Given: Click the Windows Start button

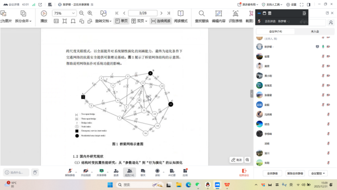Looking at the screenshot, I should (x=110, y=185).
